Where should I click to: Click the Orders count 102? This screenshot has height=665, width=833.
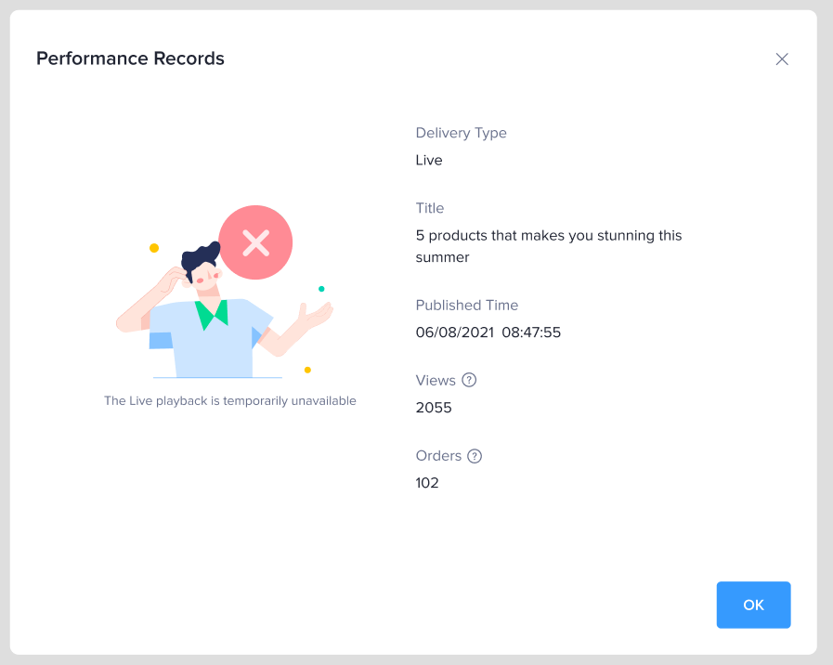pyautogui.click(x=427, y=483)
